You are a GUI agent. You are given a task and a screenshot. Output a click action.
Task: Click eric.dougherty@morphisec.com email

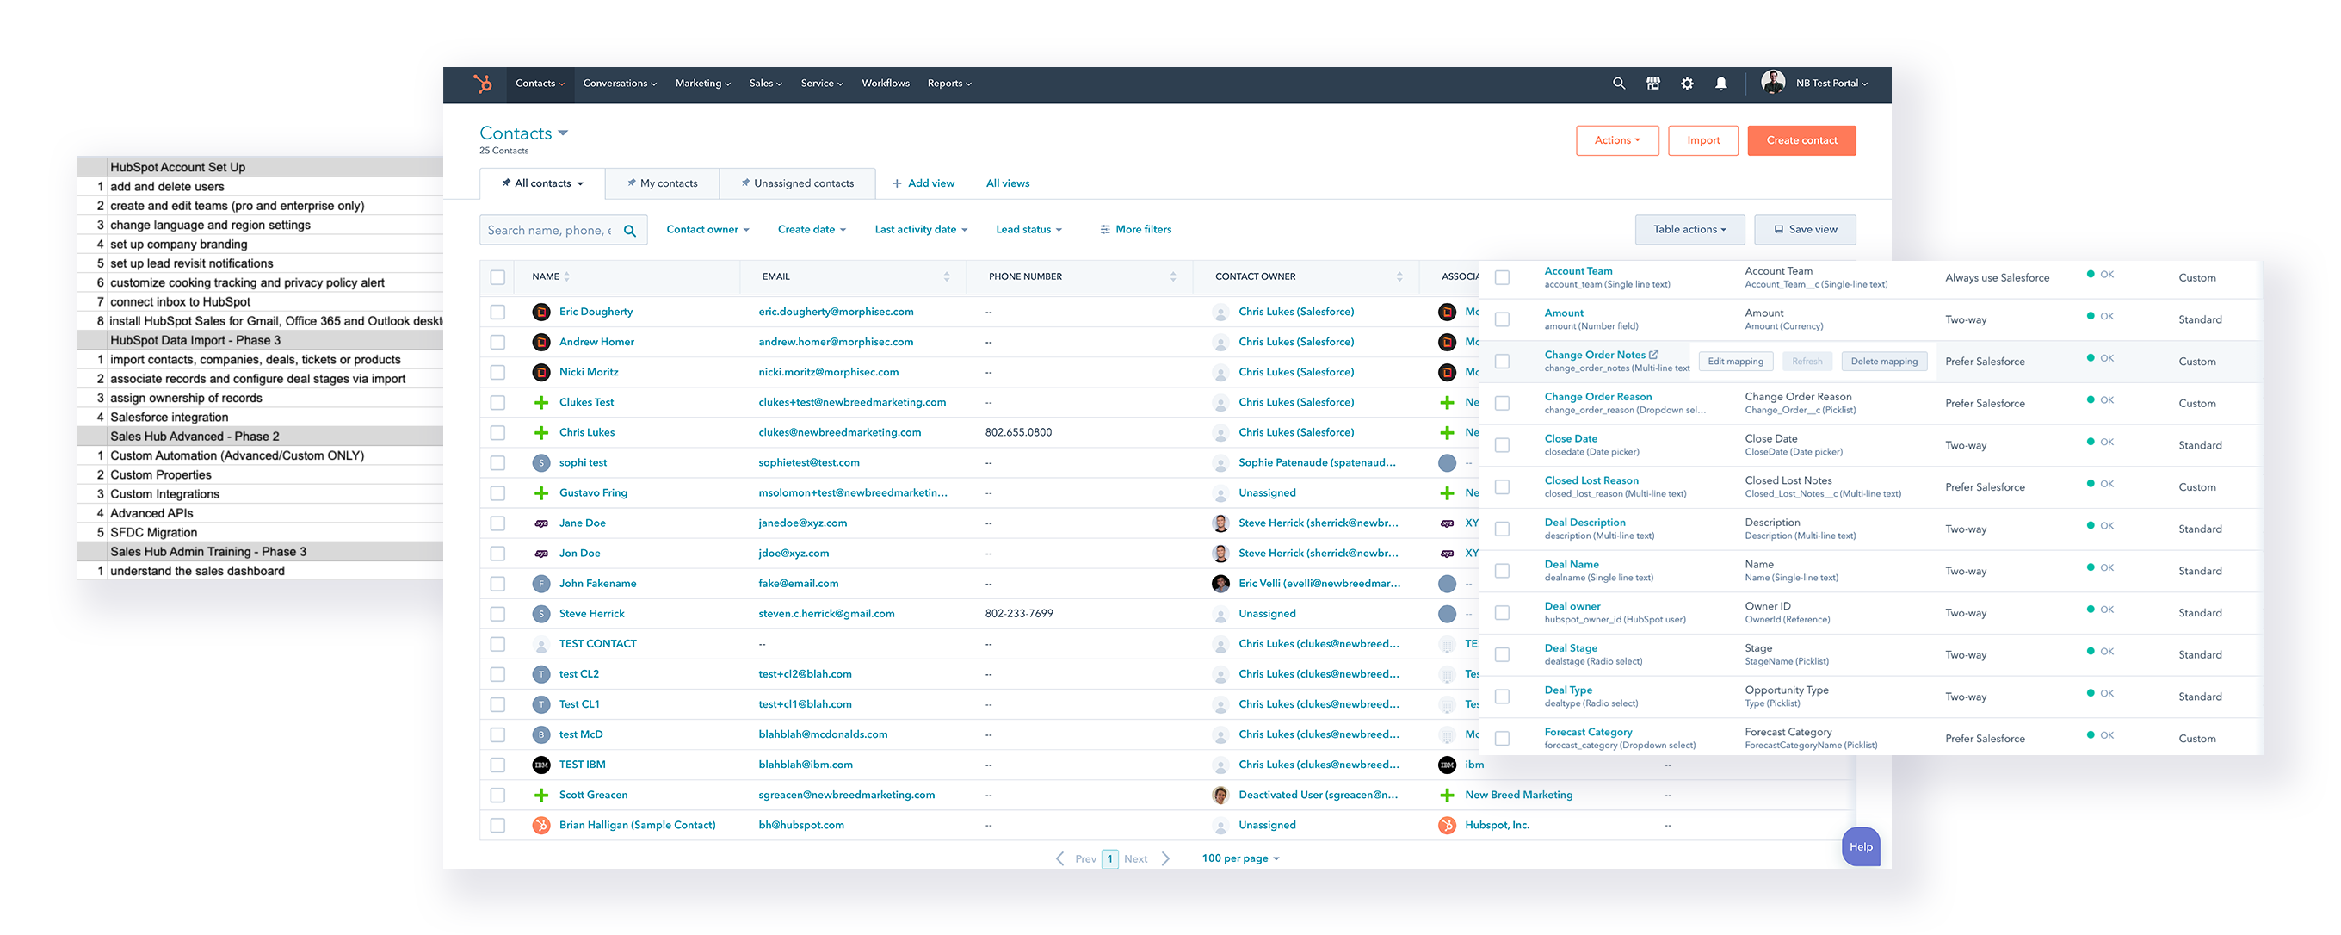point(836,312)
